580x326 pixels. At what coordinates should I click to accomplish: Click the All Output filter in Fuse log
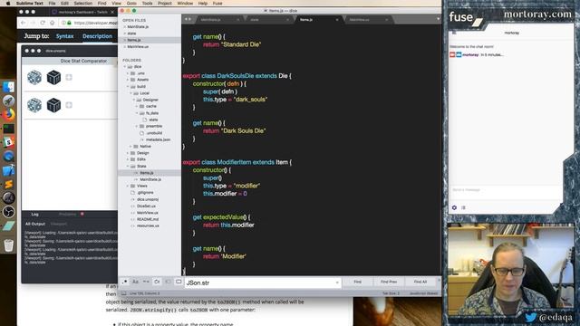(35, 224)
